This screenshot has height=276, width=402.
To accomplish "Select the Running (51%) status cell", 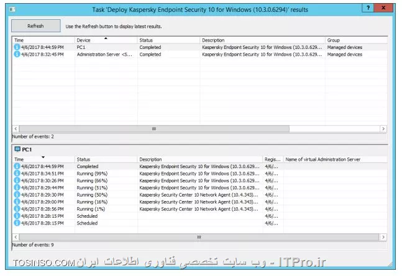I will [92, 188].
